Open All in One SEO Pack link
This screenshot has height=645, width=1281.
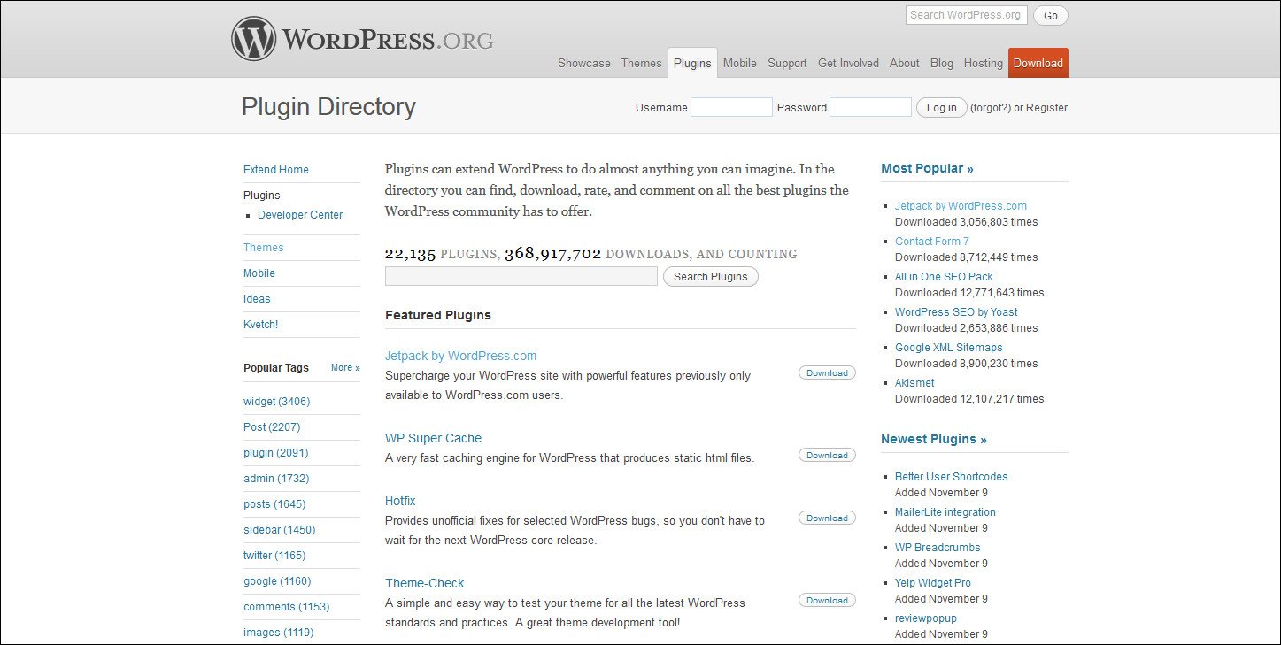point(944,277)
